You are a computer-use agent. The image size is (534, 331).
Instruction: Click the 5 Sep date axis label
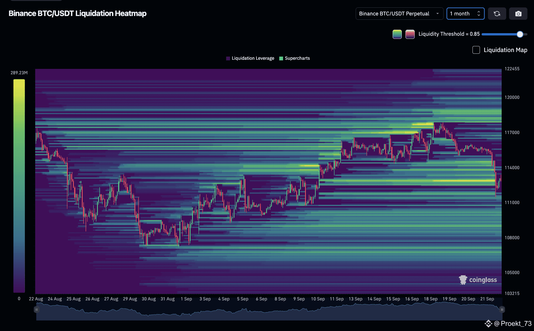pos(243,299)
